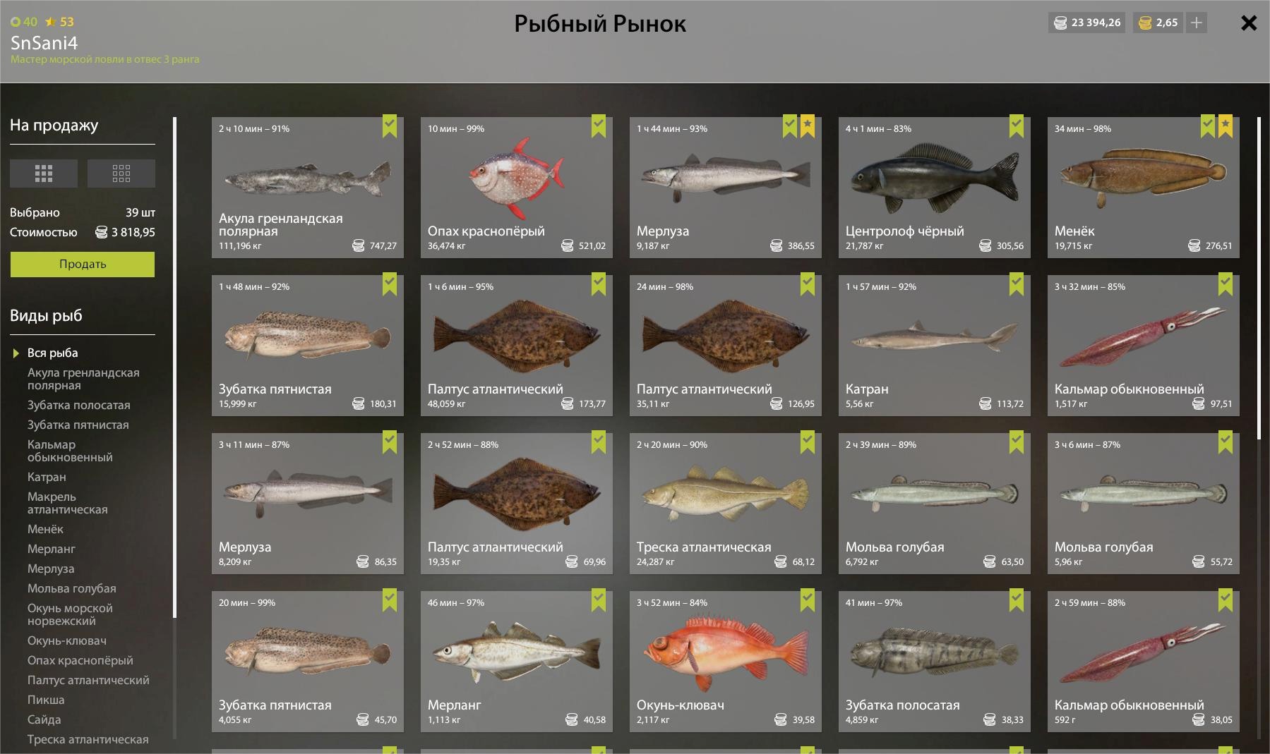Sell selected fish with Продать button
1270x754 pixels.
click(83, 264)
